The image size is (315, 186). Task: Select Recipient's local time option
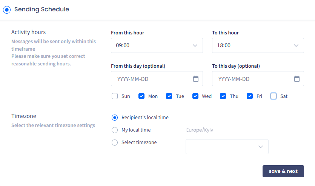[115, 118]
